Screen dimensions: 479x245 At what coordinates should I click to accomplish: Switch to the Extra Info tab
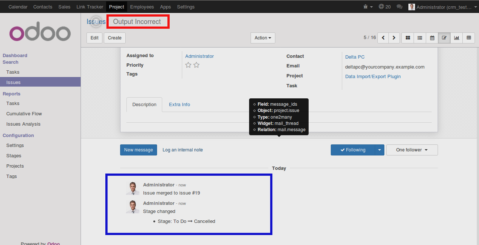(x=180, y=105)
